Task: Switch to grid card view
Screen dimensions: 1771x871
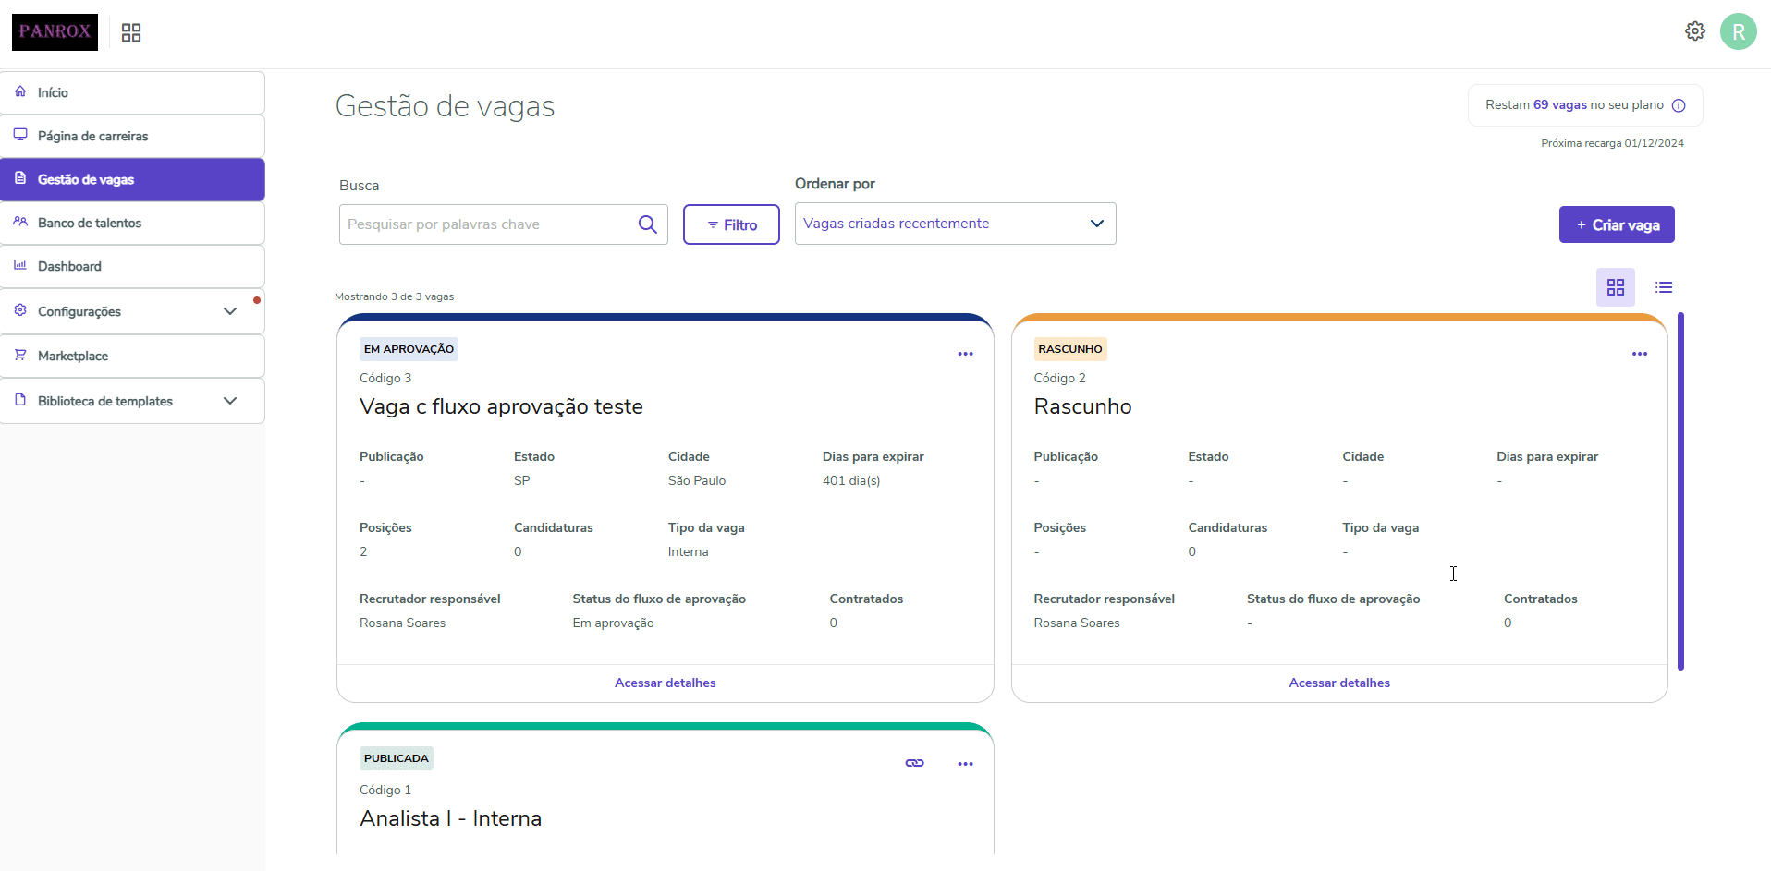Action: pyautogui.click(x=1616, y=287)
